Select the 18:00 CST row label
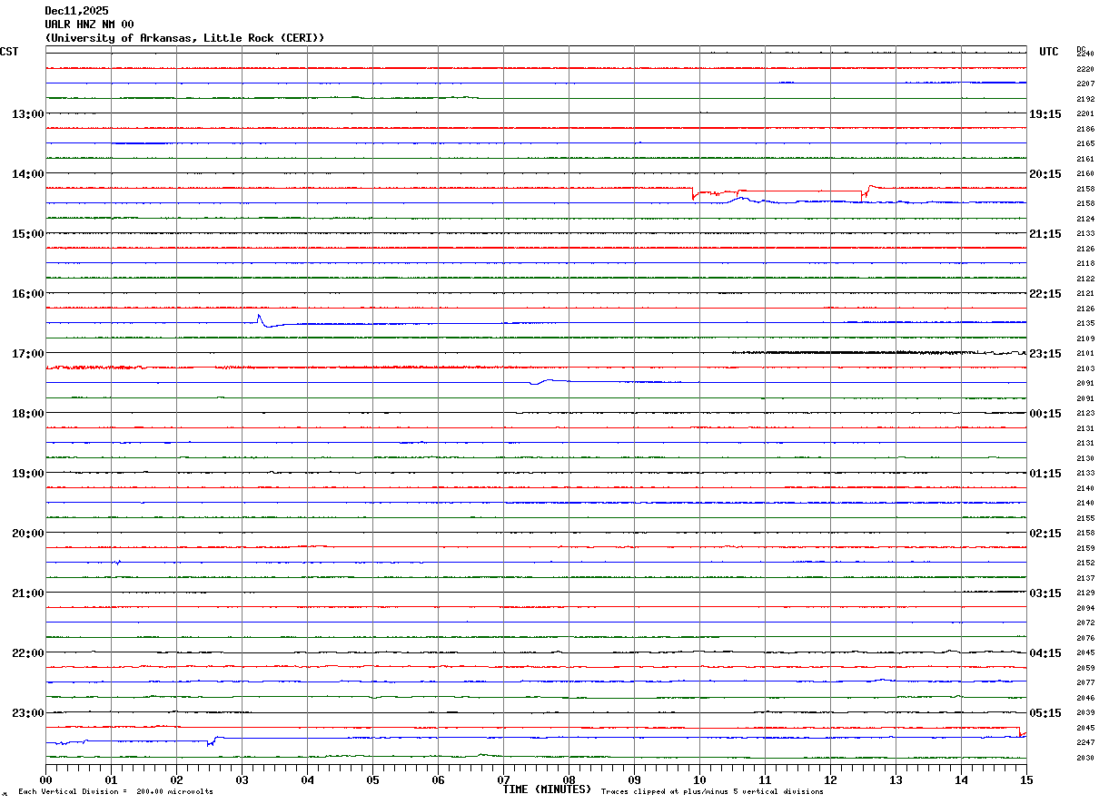Image resolution: width=1099 pixels, height=804 pixels. point(27,413)
